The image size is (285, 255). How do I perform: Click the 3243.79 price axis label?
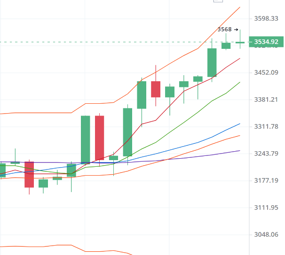pos(266,154)
